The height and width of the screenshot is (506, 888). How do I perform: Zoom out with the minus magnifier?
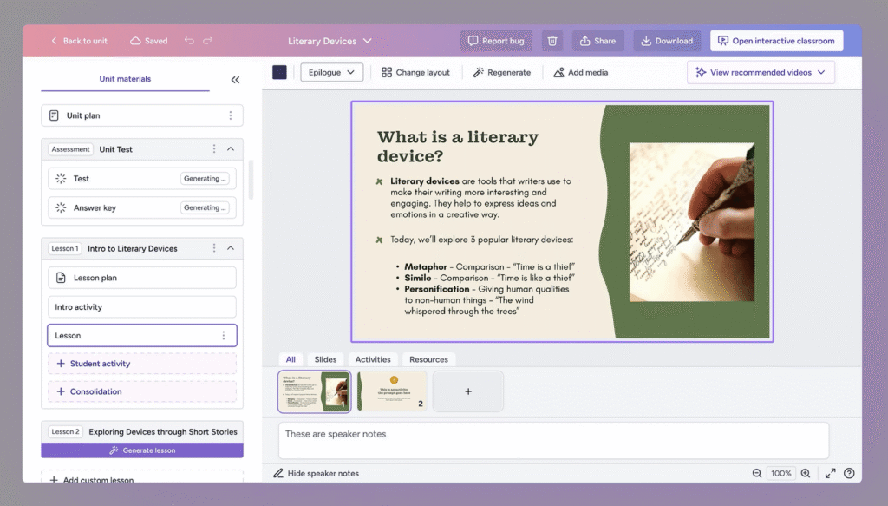[756, 473]
